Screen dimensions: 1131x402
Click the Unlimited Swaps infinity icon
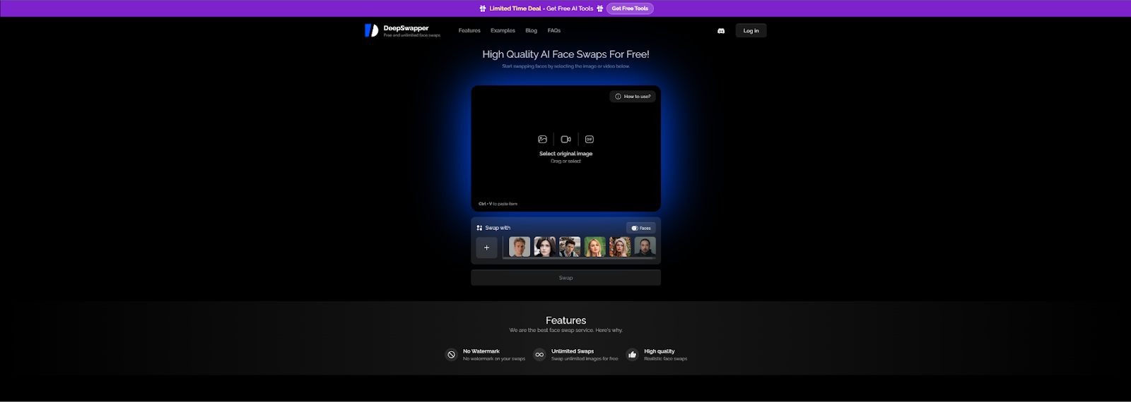point(539,355)
